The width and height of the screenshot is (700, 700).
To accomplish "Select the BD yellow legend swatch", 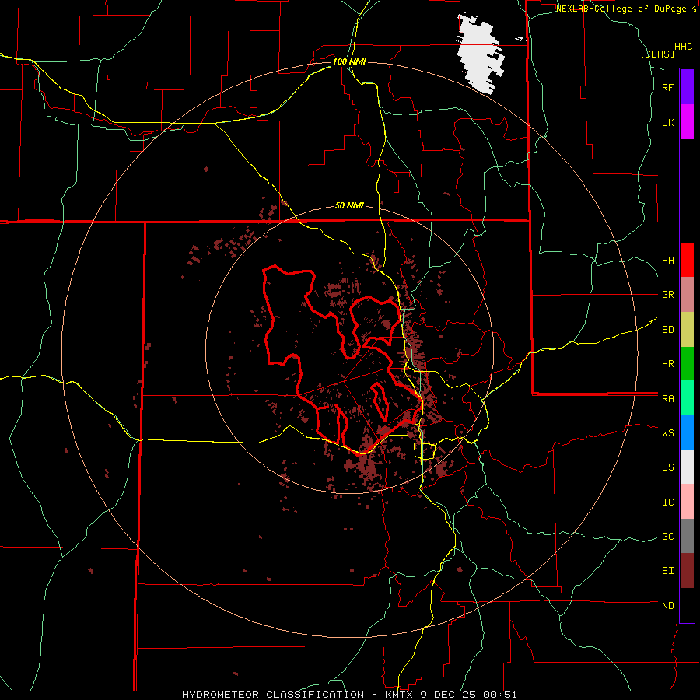I will point(687,330).
